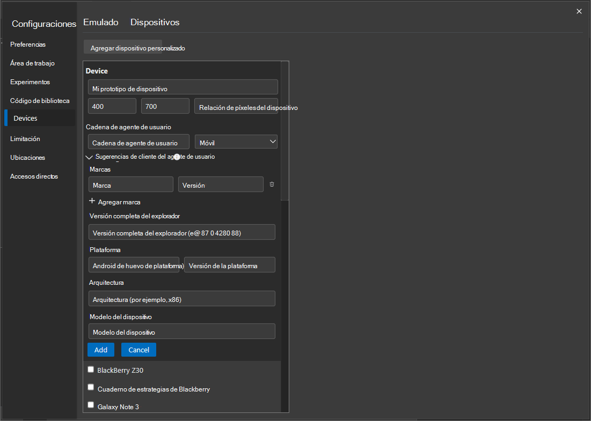591x421 pixels.
Task: Click the Mi prototipo de dispositivo name field
Action: [183, 86]
